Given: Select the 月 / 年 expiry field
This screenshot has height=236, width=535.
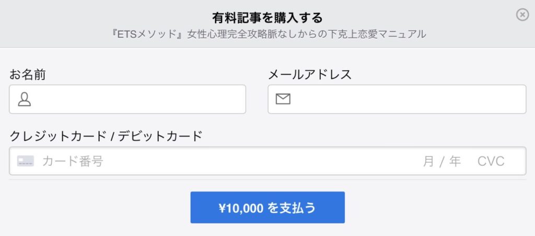Looking at the screenshot, I should click(442, 161).
